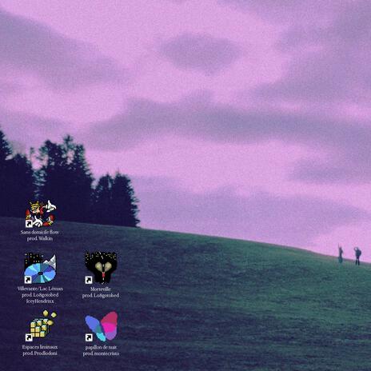This screenshot has height=371, width=371.
Task: Click the 'IceyHendrixx' text line
Action: 40,301
